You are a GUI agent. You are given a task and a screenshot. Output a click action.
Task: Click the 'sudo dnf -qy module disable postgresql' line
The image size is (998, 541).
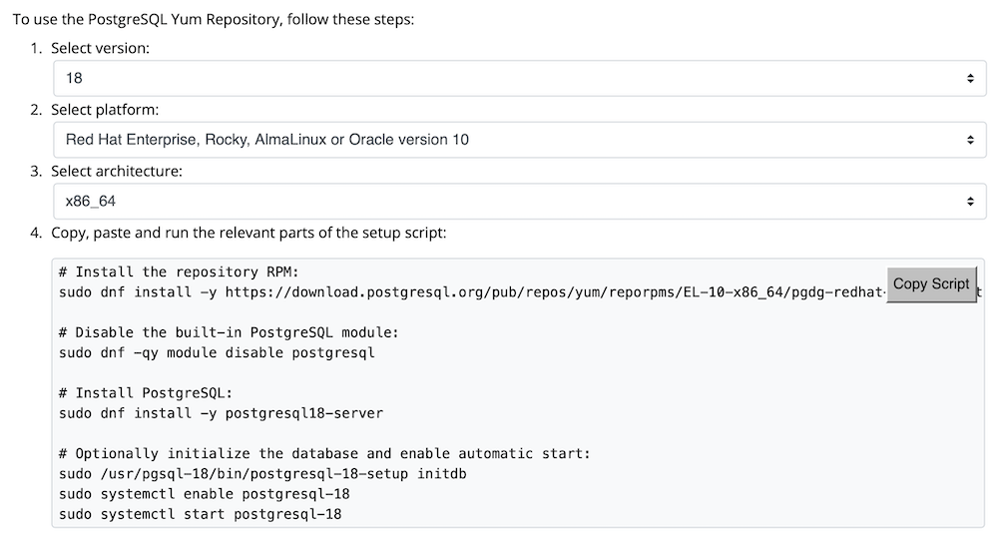point(217,352)
